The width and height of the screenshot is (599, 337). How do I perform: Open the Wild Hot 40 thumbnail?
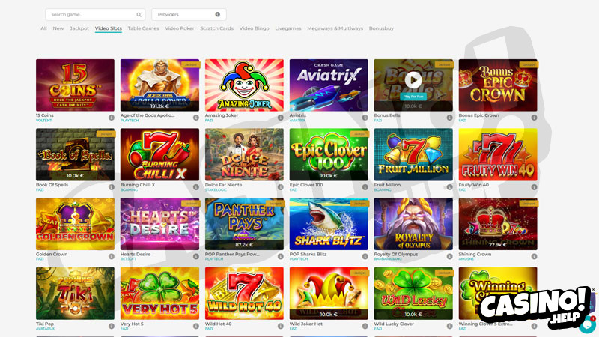244,293
